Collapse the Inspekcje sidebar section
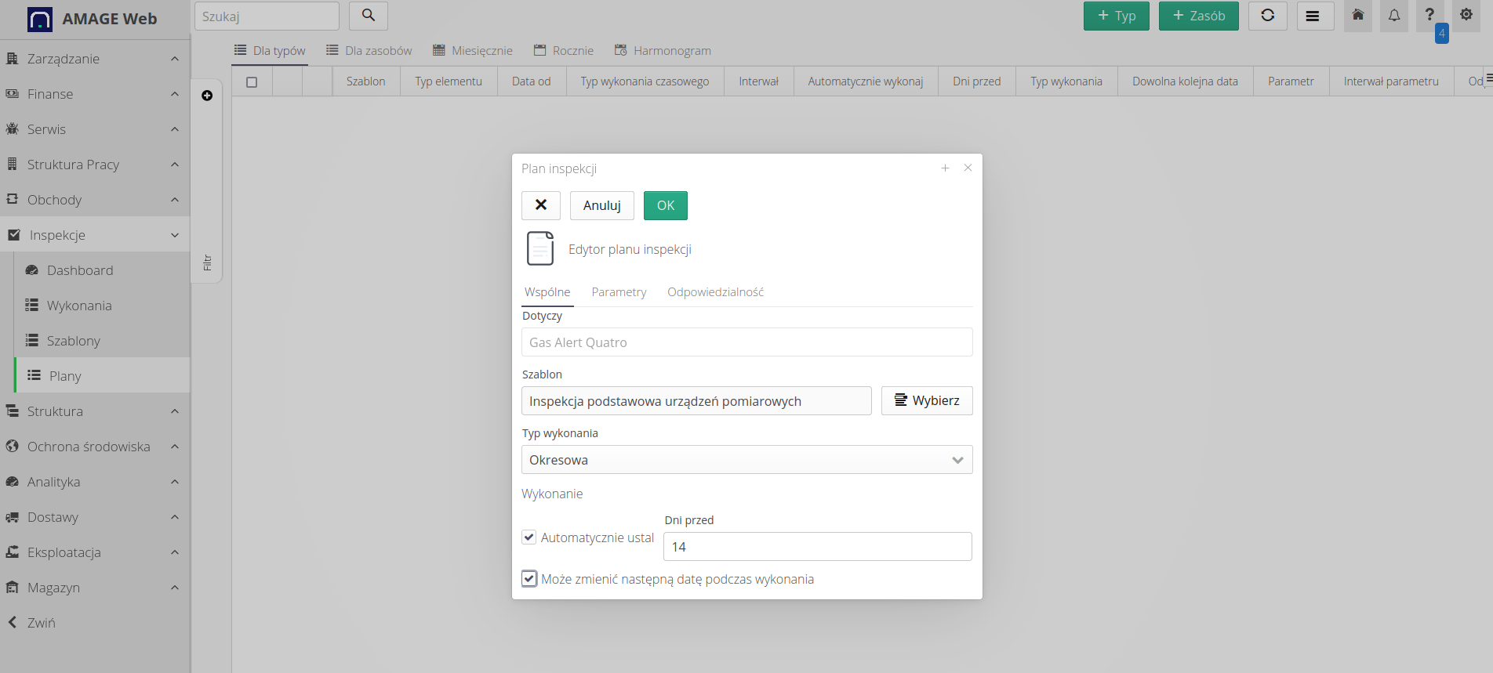 coord(94,235)
